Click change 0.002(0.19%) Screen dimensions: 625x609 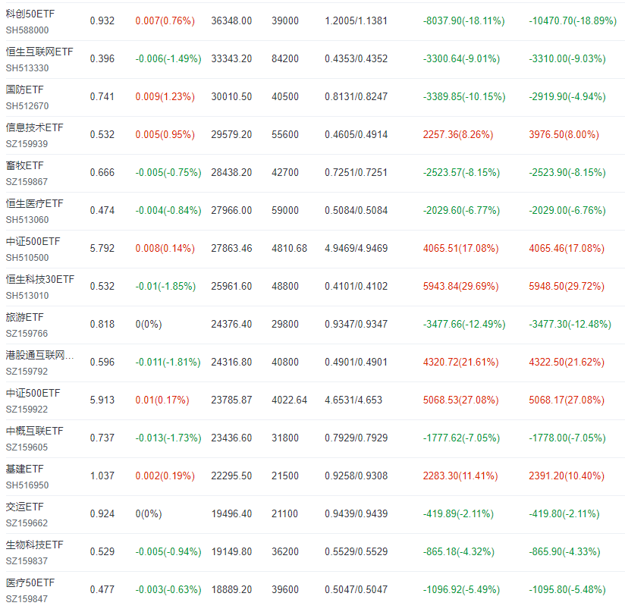coord(165,476)
